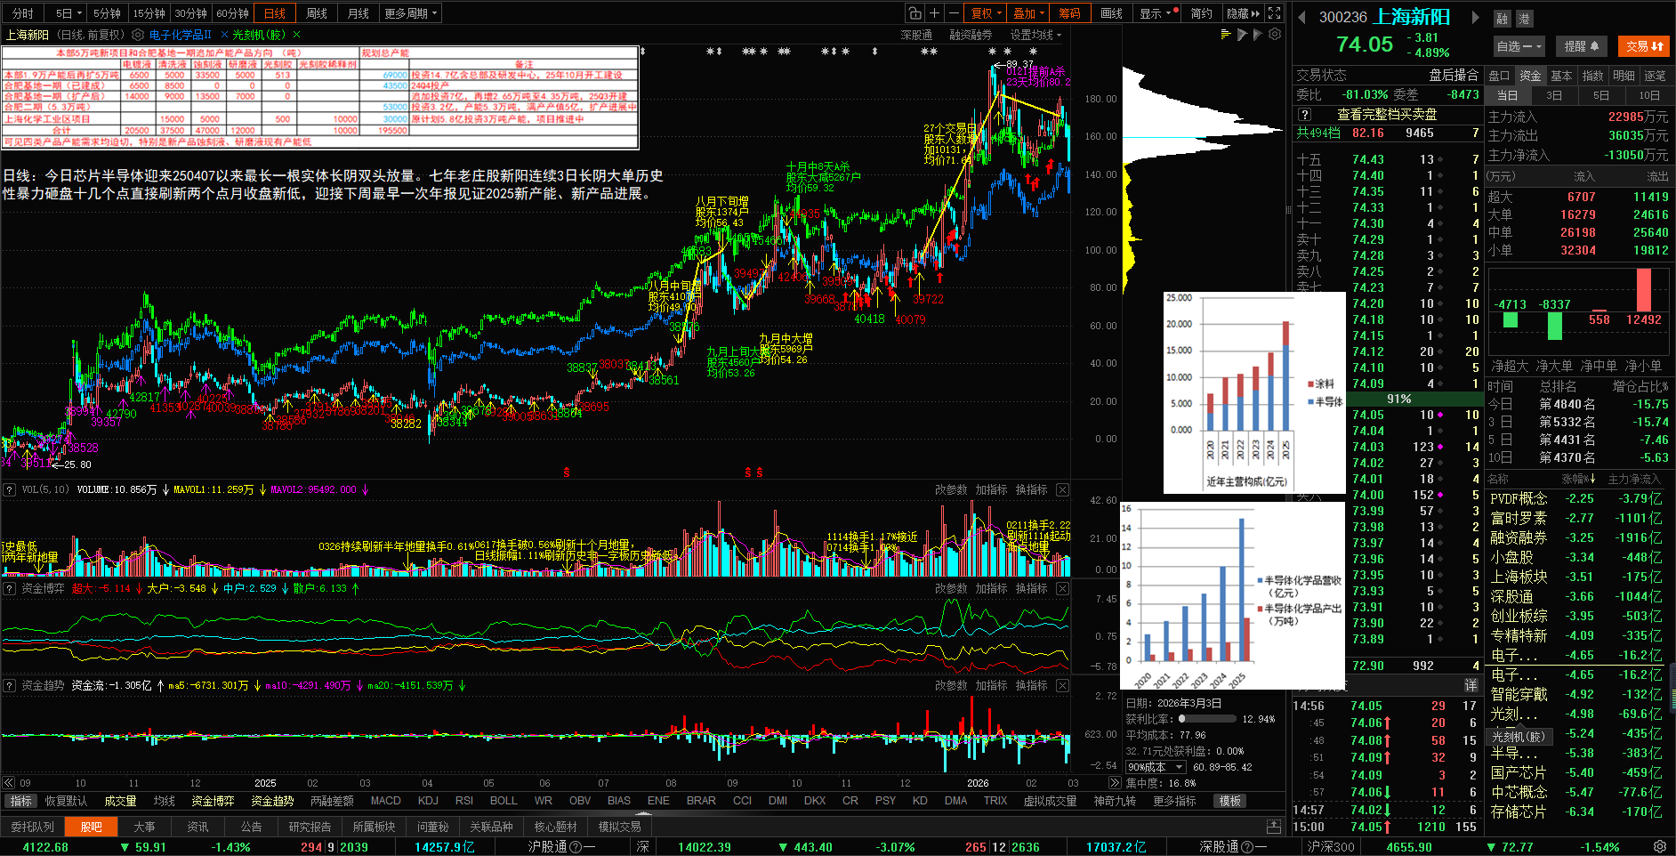The height and width of the screenshot is (856, 1676).
Task: Click the 港 Hong Kong connect badge
Action: (1524, 19)
